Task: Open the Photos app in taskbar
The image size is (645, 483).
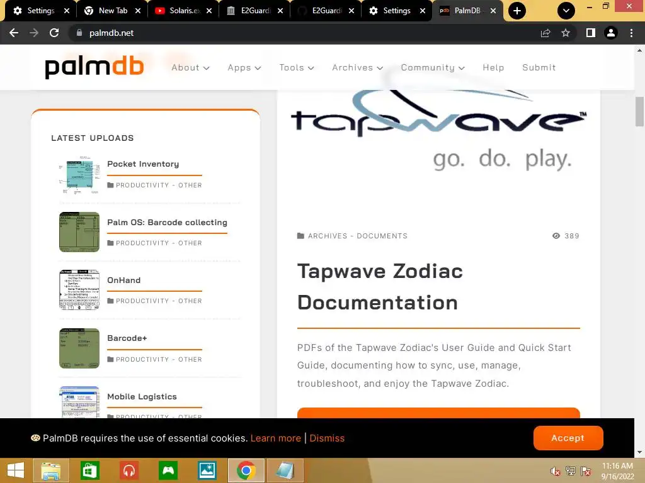Action: [x=207, y=470]
